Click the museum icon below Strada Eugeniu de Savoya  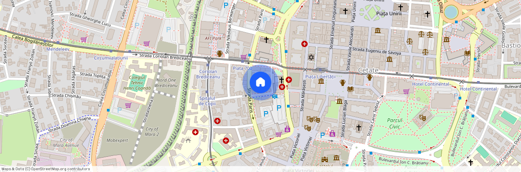point(389,59)
